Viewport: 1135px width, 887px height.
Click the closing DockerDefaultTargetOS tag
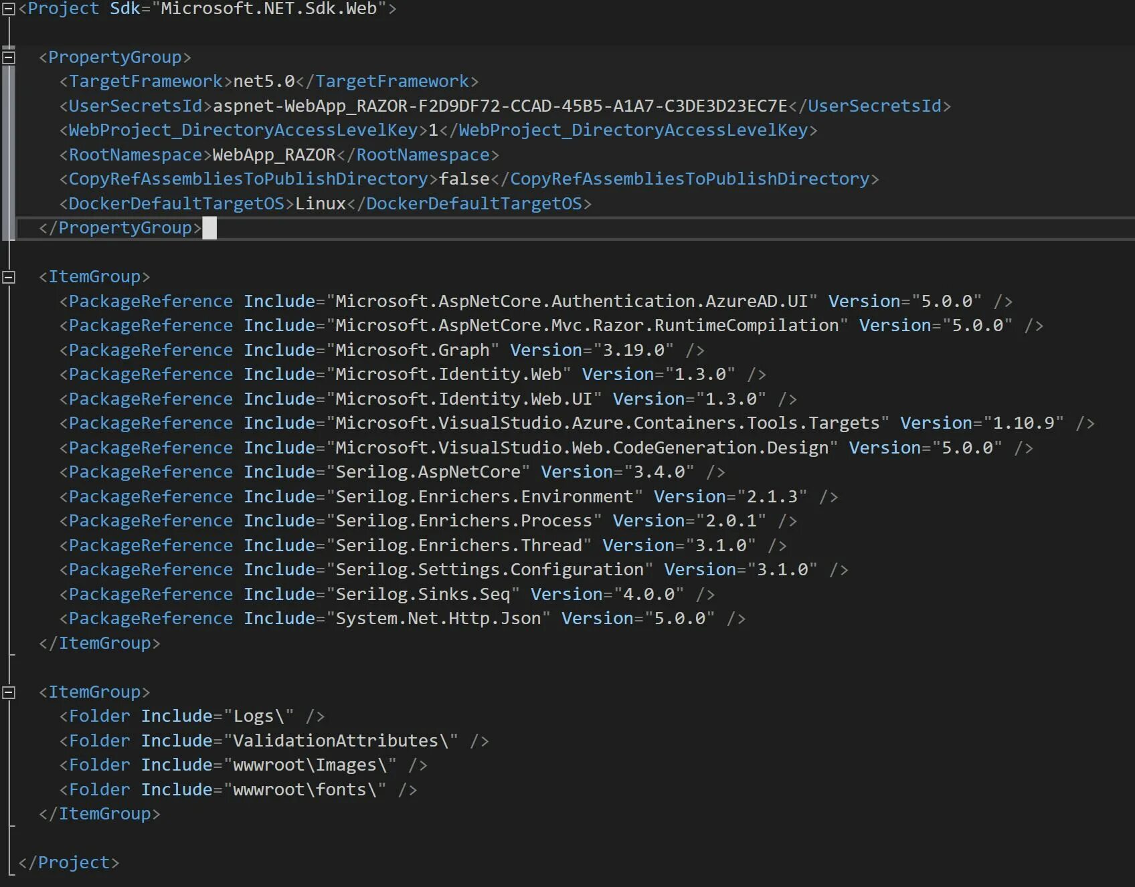(x=469, y=203)
